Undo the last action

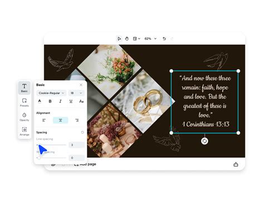(164, 38)
